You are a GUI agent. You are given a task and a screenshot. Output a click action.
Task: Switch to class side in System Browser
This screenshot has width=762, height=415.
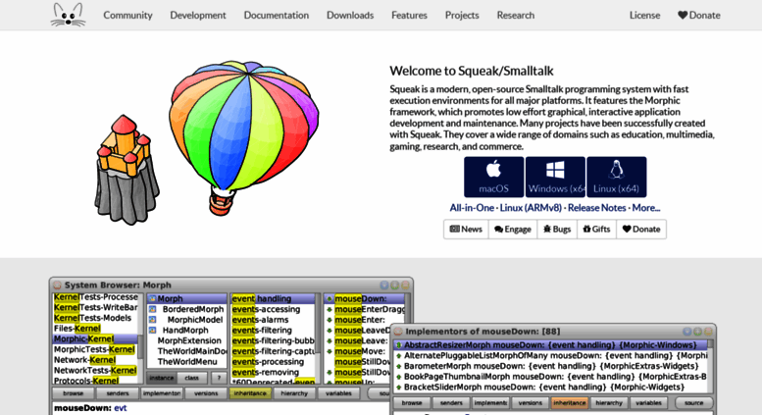pos(191,378)
